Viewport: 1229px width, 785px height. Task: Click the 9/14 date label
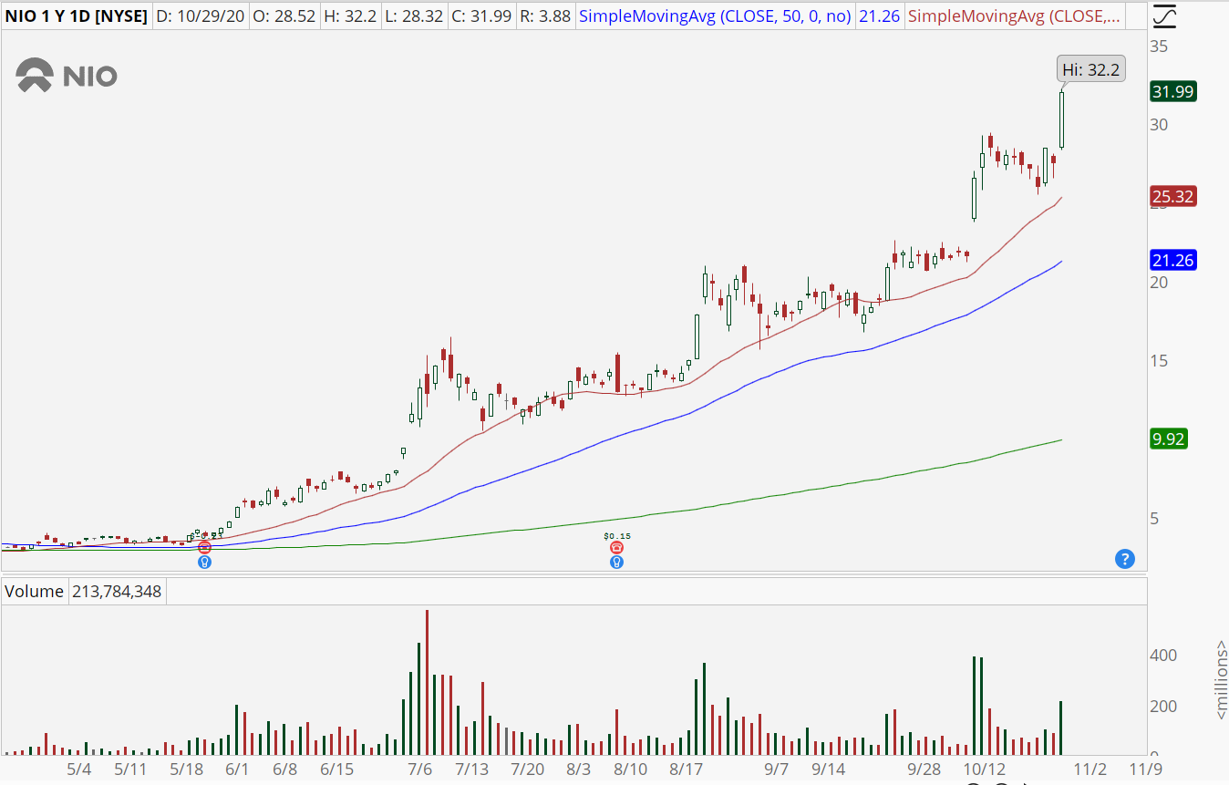(828, 770)
